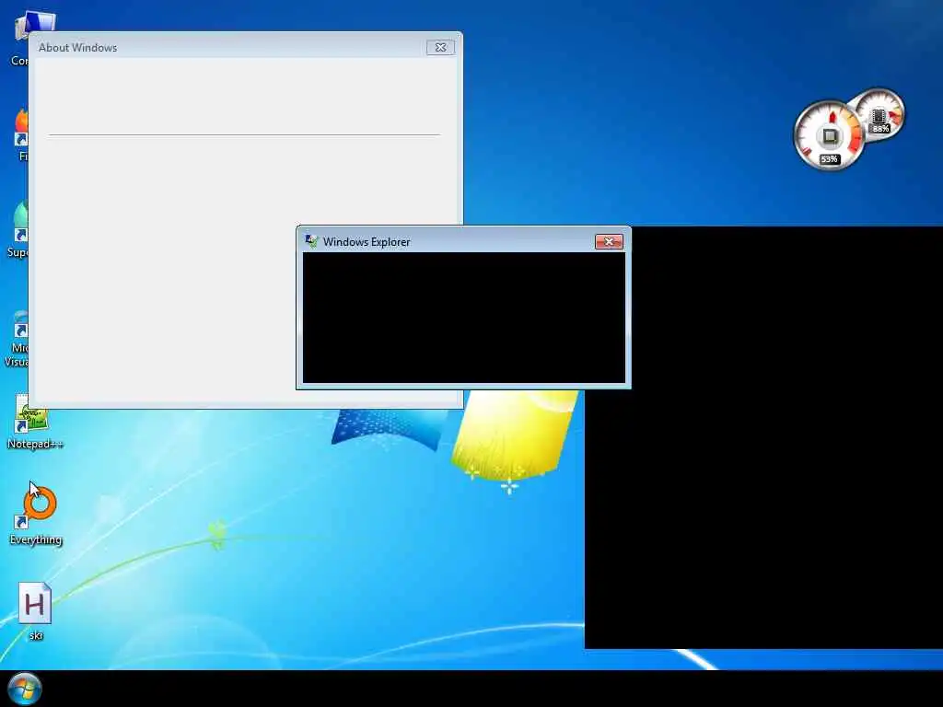Viewport: 943px width, 707px height.
Task: Select the Everything search desktop icon
Action: click(36, 515)
